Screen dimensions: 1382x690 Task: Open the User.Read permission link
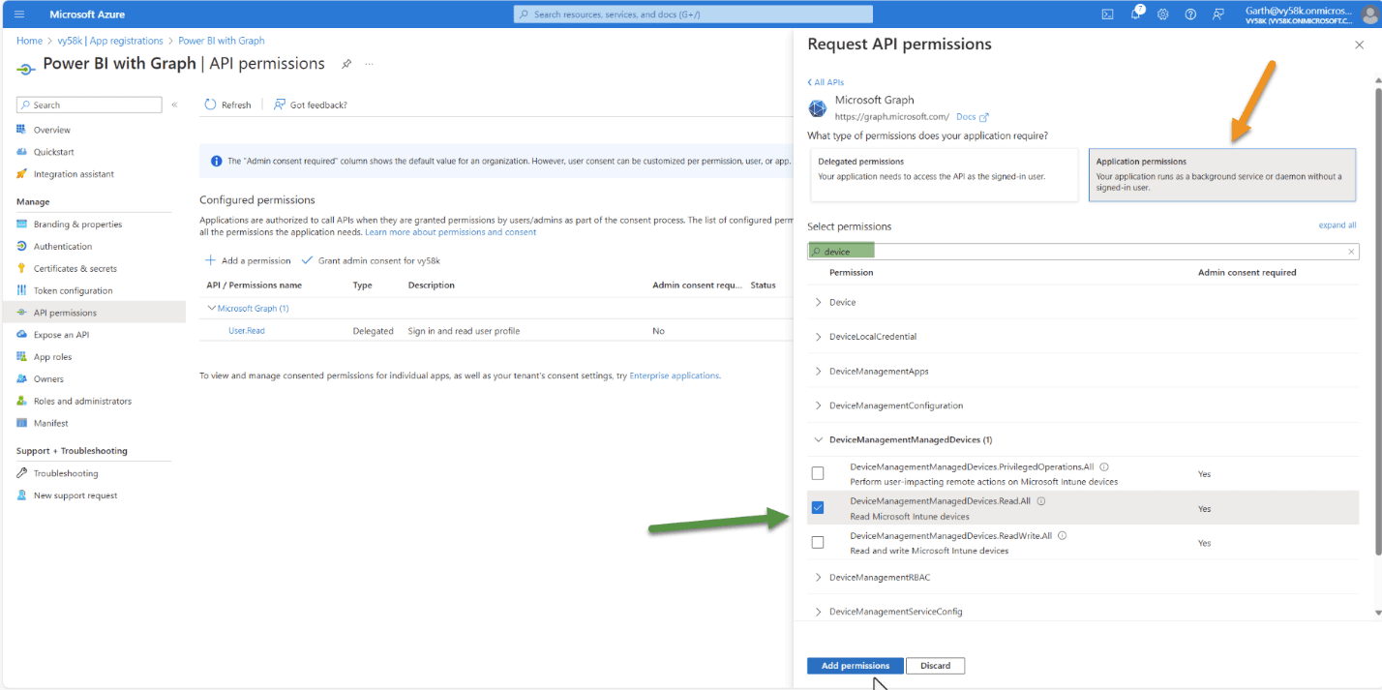pos(247,331)
